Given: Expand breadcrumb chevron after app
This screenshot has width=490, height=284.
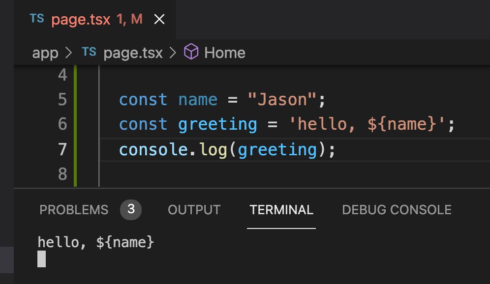Looking at the screenshot, I should [x=69, y=53].
